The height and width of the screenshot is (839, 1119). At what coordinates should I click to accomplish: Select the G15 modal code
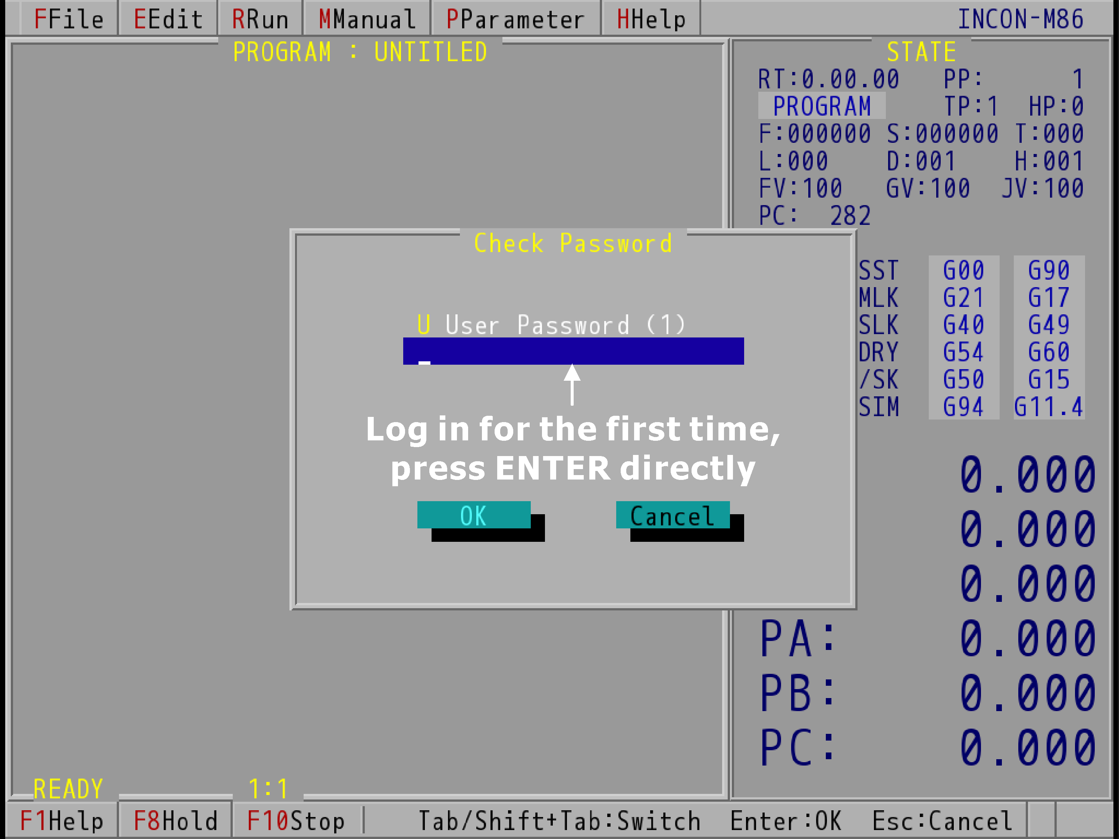point(1049,379)
